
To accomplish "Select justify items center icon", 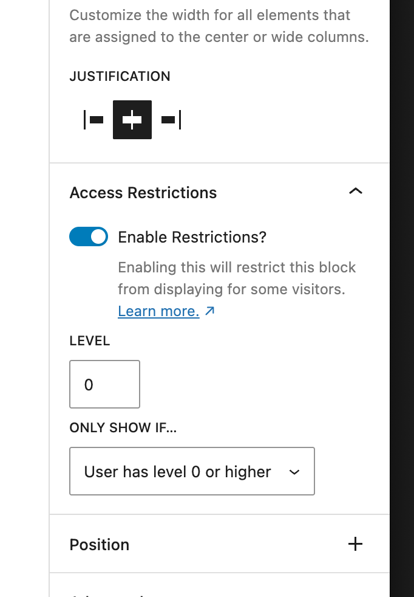I will 132,120.
